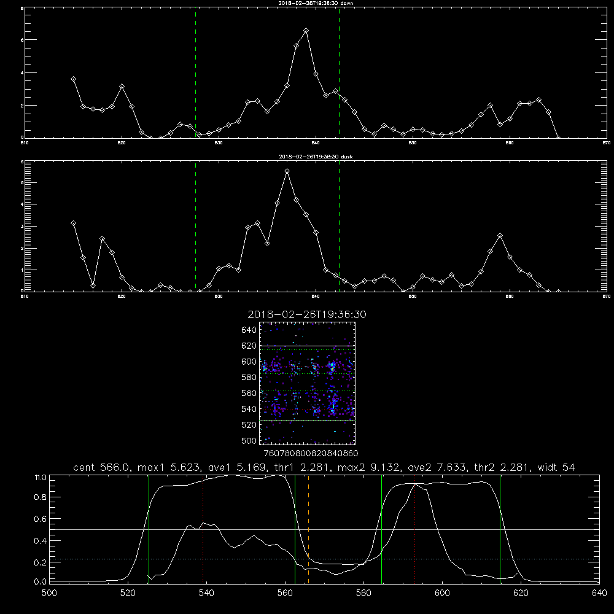Click the dusk curve secondary peak near 859
The height and width of the screenshot is (614, 614).
tap(500, 236)
